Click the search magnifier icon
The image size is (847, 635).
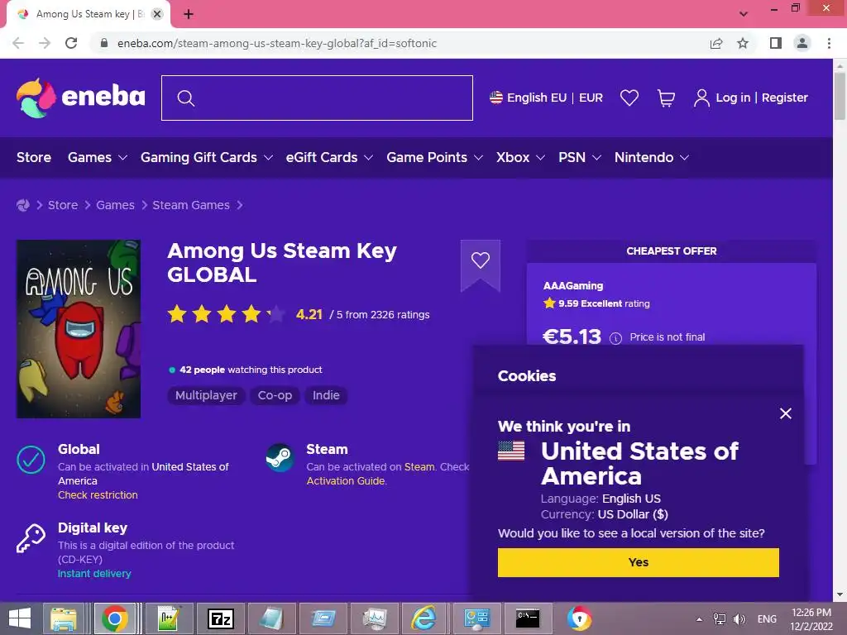(186, 98)
